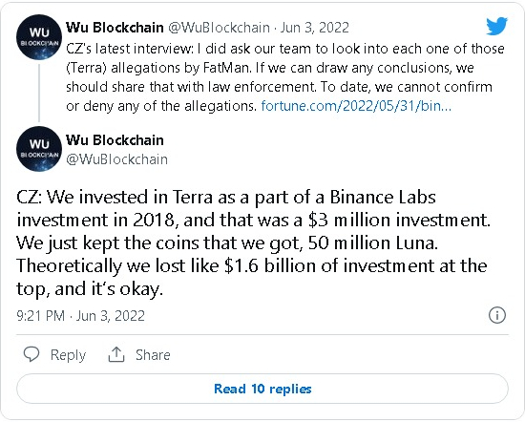Select the Share text label

[153, 354]
